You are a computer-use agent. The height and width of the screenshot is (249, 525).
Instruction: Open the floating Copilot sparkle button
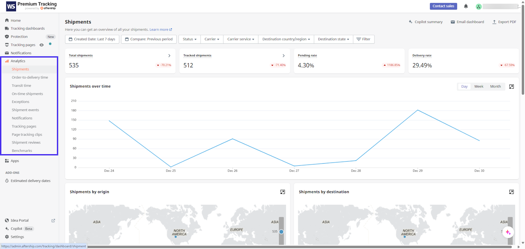pyautogui.click(x=508, y=232)
